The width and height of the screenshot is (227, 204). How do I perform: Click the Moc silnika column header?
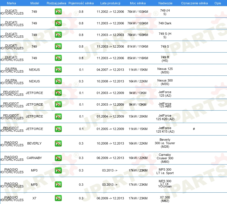(x=138, y=3)
